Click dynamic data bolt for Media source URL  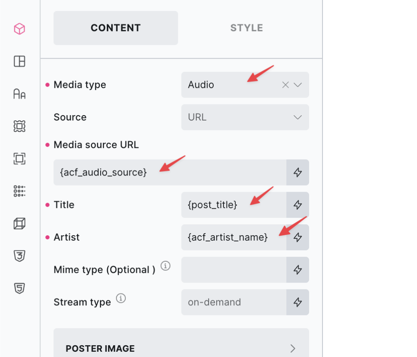[298, 173]
